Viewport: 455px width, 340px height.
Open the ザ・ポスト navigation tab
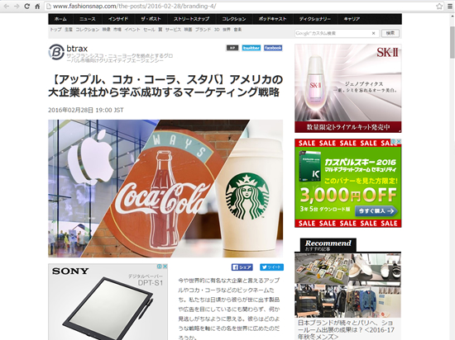[x=151, y=19]
